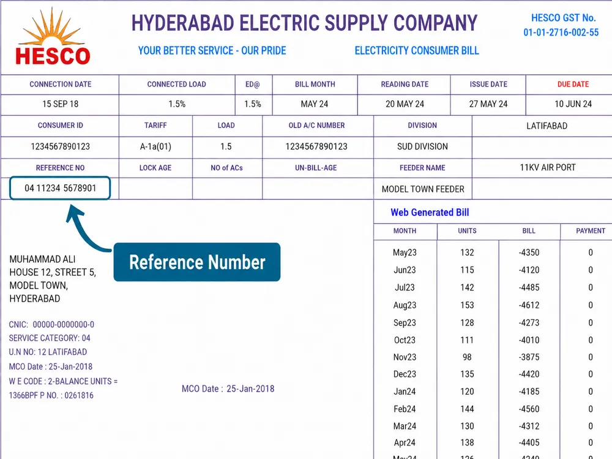Viewport: 612px width, 459px height.
Task: Click the P NO. 0261816 line
Action: tap(51, 395)
